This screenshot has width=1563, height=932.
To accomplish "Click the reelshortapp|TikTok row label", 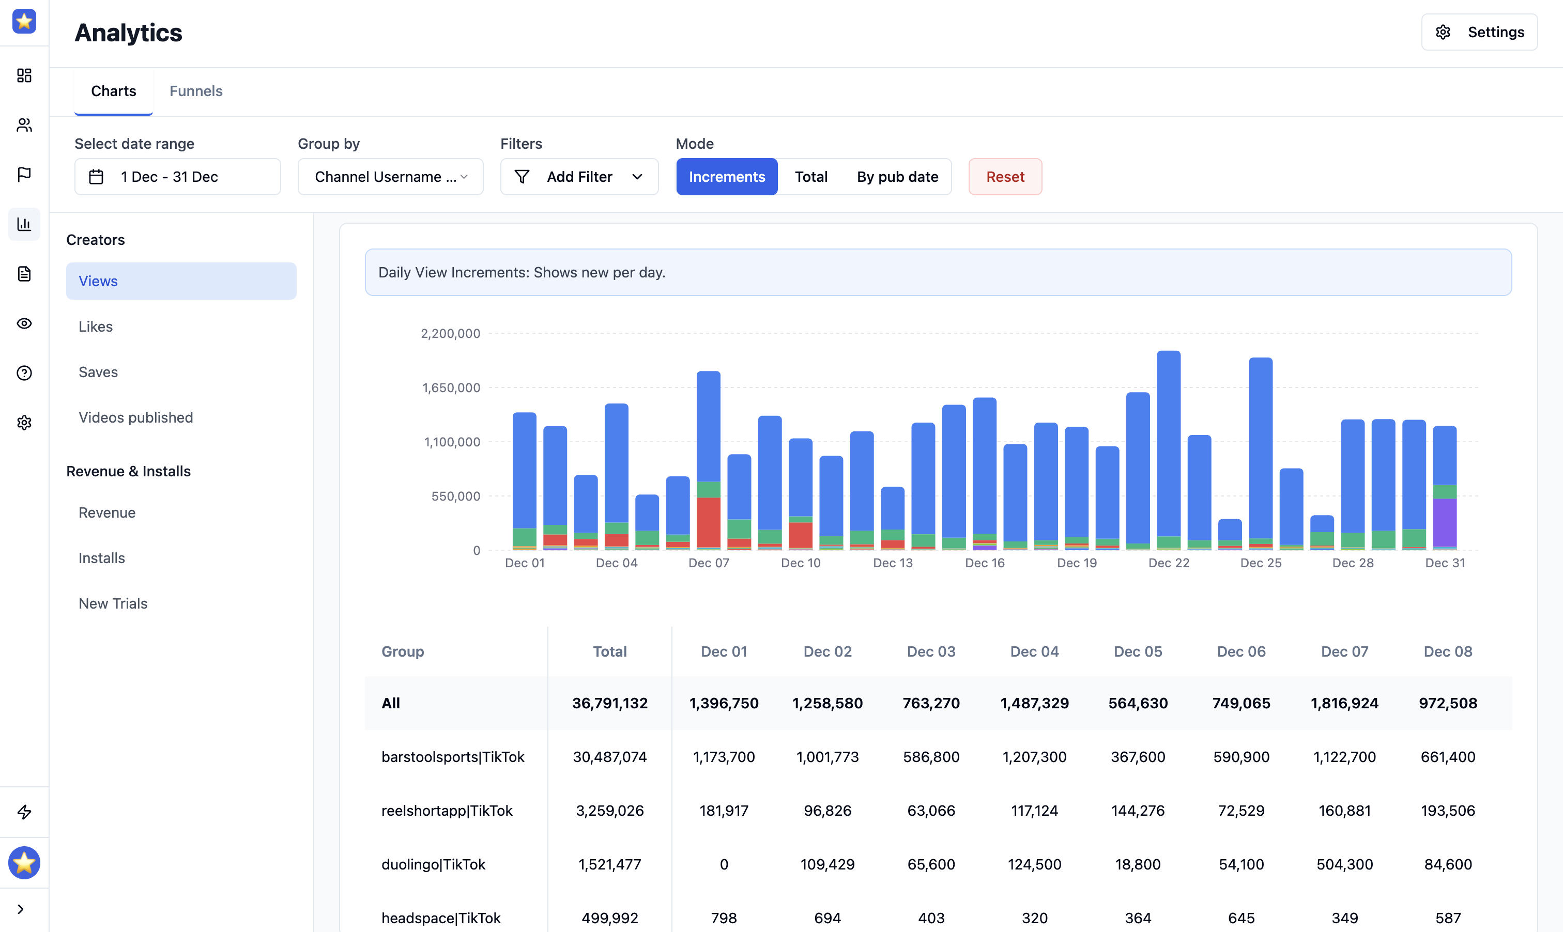I will (447, 811).
